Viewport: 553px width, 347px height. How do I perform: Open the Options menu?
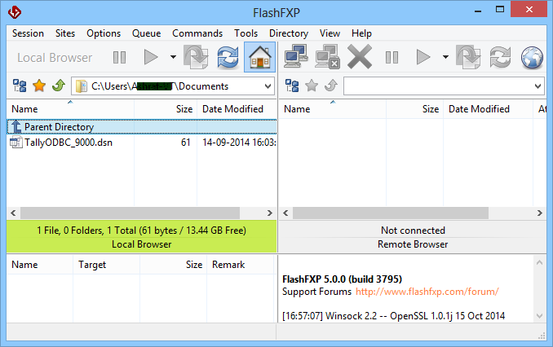click(x=104, y=33)
